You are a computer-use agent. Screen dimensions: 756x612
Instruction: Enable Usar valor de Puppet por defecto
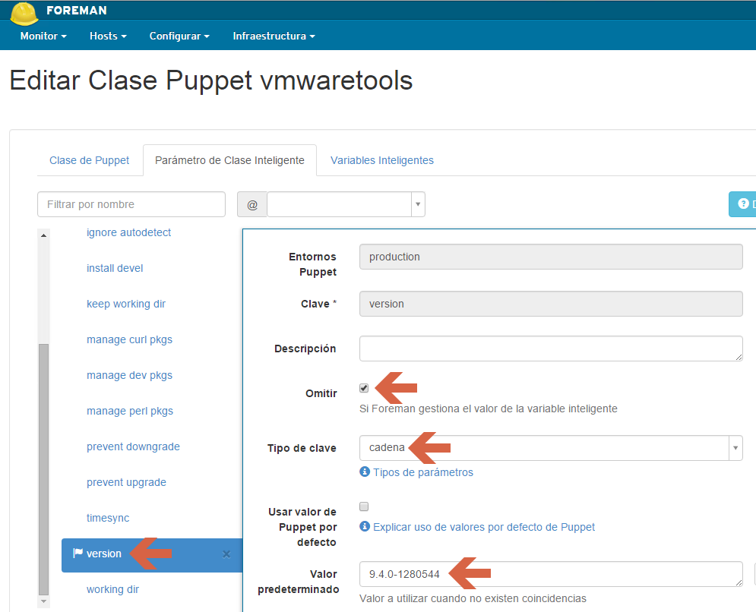point(364,506)
